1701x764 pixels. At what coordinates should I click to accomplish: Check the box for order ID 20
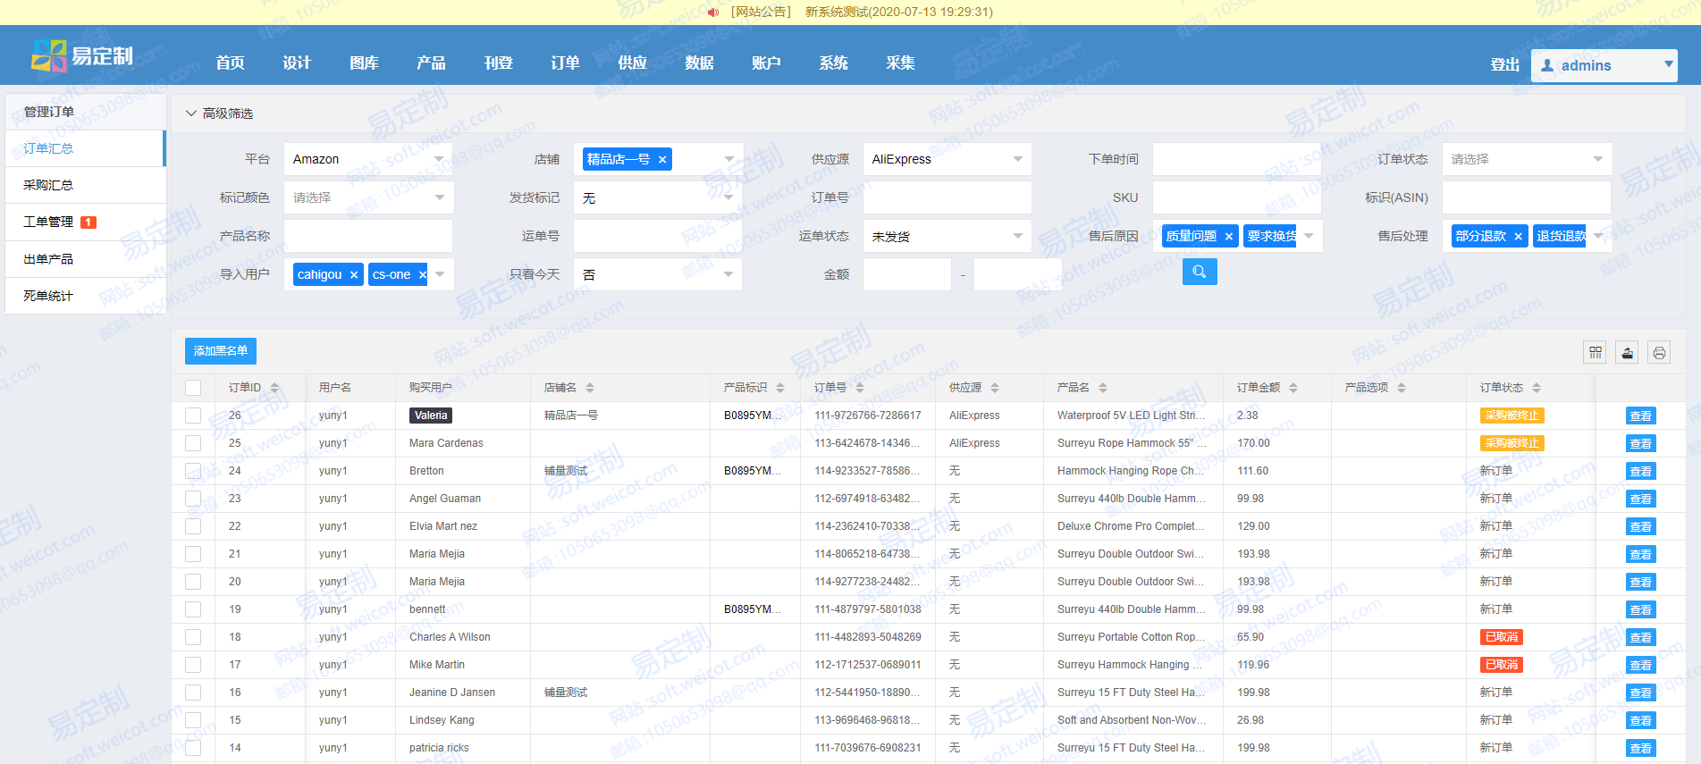point(193,582)
